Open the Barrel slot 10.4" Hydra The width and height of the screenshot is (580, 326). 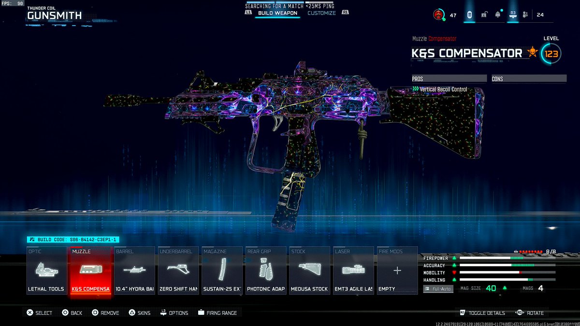coord(134,270)
